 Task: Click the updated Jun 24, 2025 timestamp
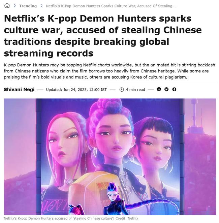tap(76, 90)
